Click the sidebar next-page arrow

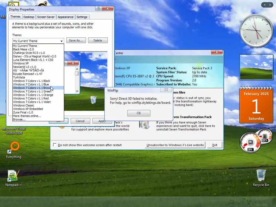[270, 5]
